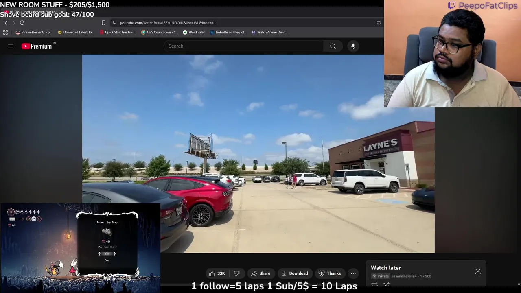Click the page scrollbar down arrow
Screen dimensions: 521x293
[x=519, y=285]
